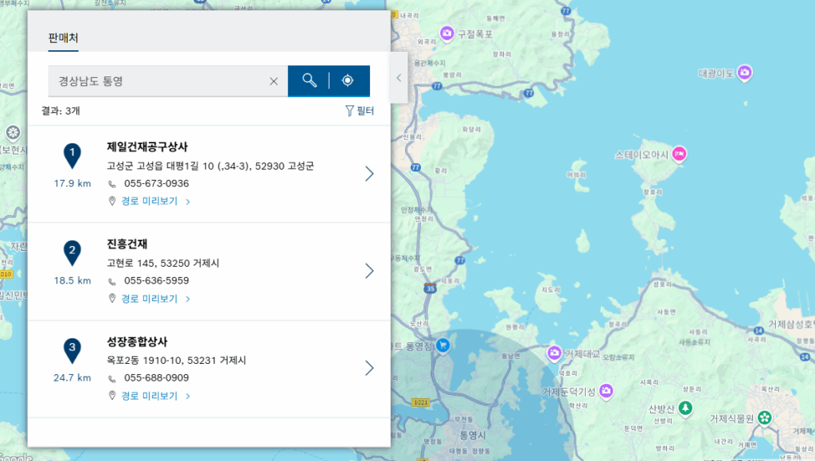Click the 구절폭포 camera marker on map
This screenshot has height=461, width=815.
tap(446, 33)
